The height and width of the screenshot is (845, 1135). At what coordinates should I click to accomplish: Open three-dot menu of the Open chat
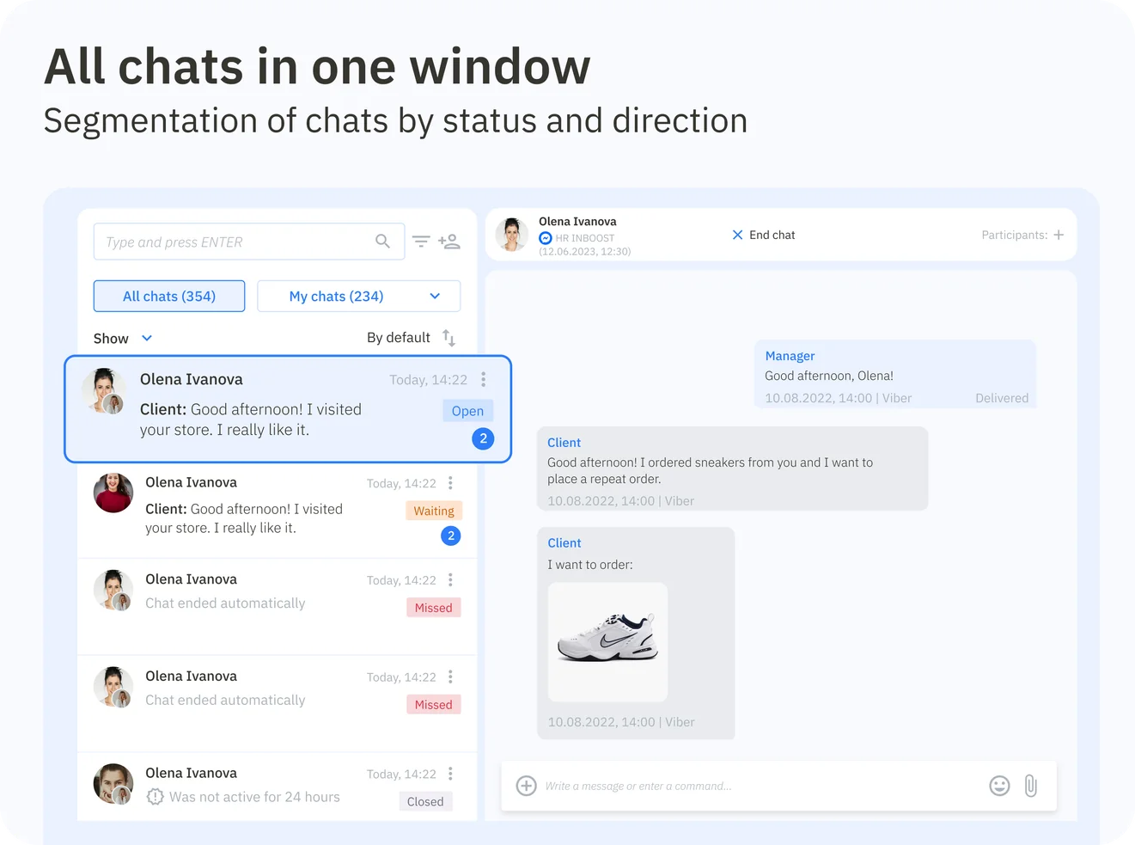484,379
